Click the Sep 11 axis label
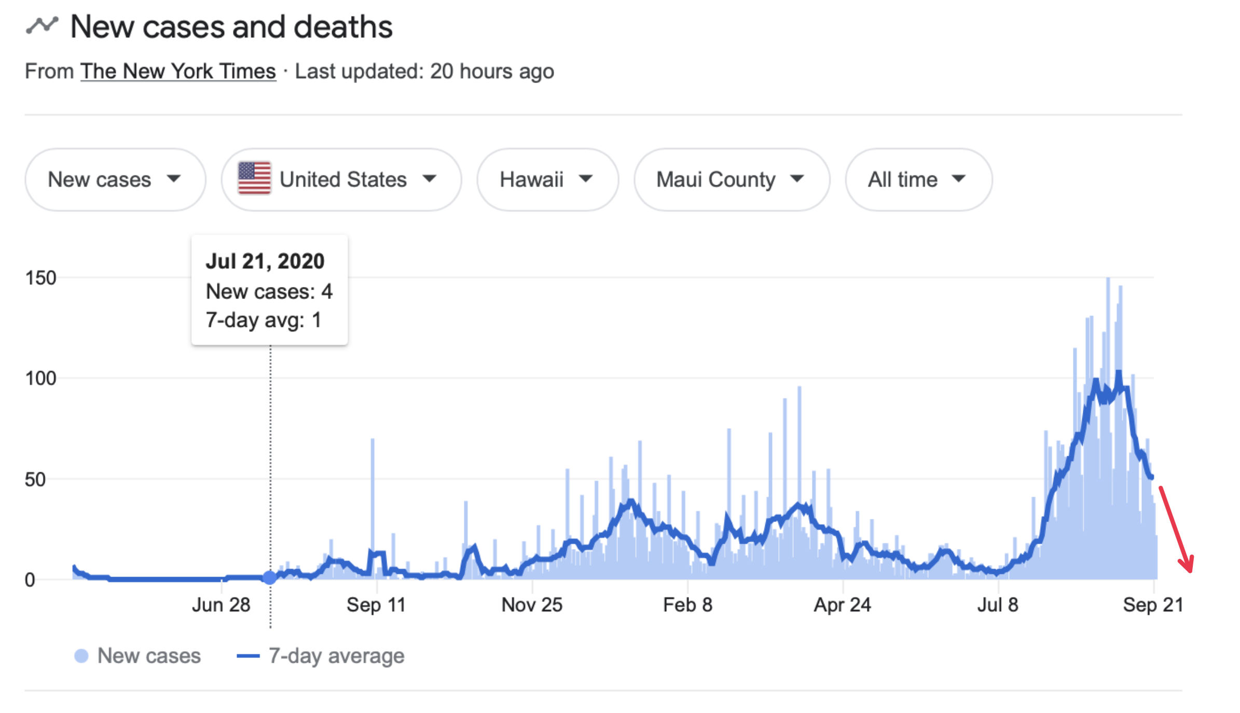The width and height of the screenshot is (1240, 713). click(x=376, y=605)
